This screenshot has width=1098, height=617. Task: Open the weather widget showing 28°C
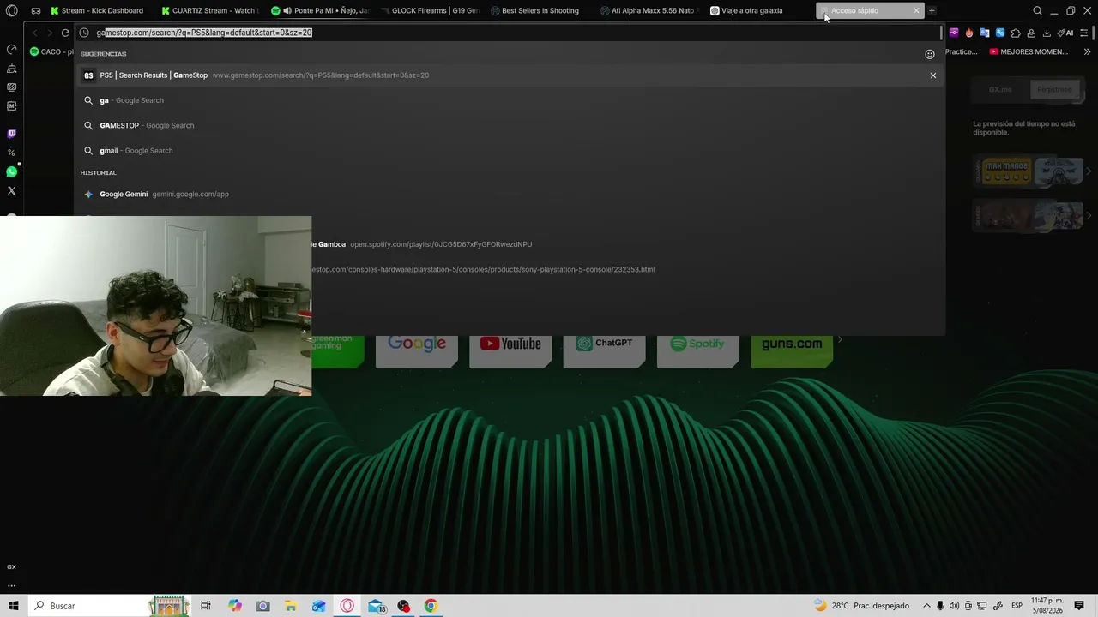coord(860,606)
